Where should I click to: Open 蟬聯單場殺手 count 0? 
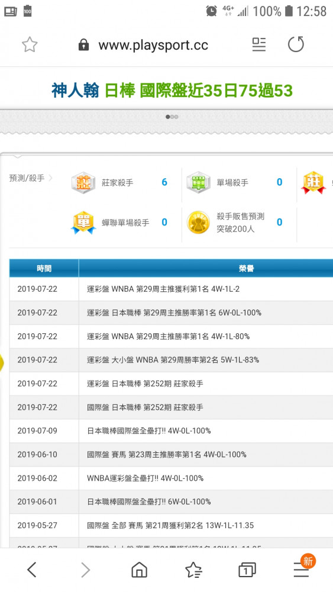(x=164, y=222)
